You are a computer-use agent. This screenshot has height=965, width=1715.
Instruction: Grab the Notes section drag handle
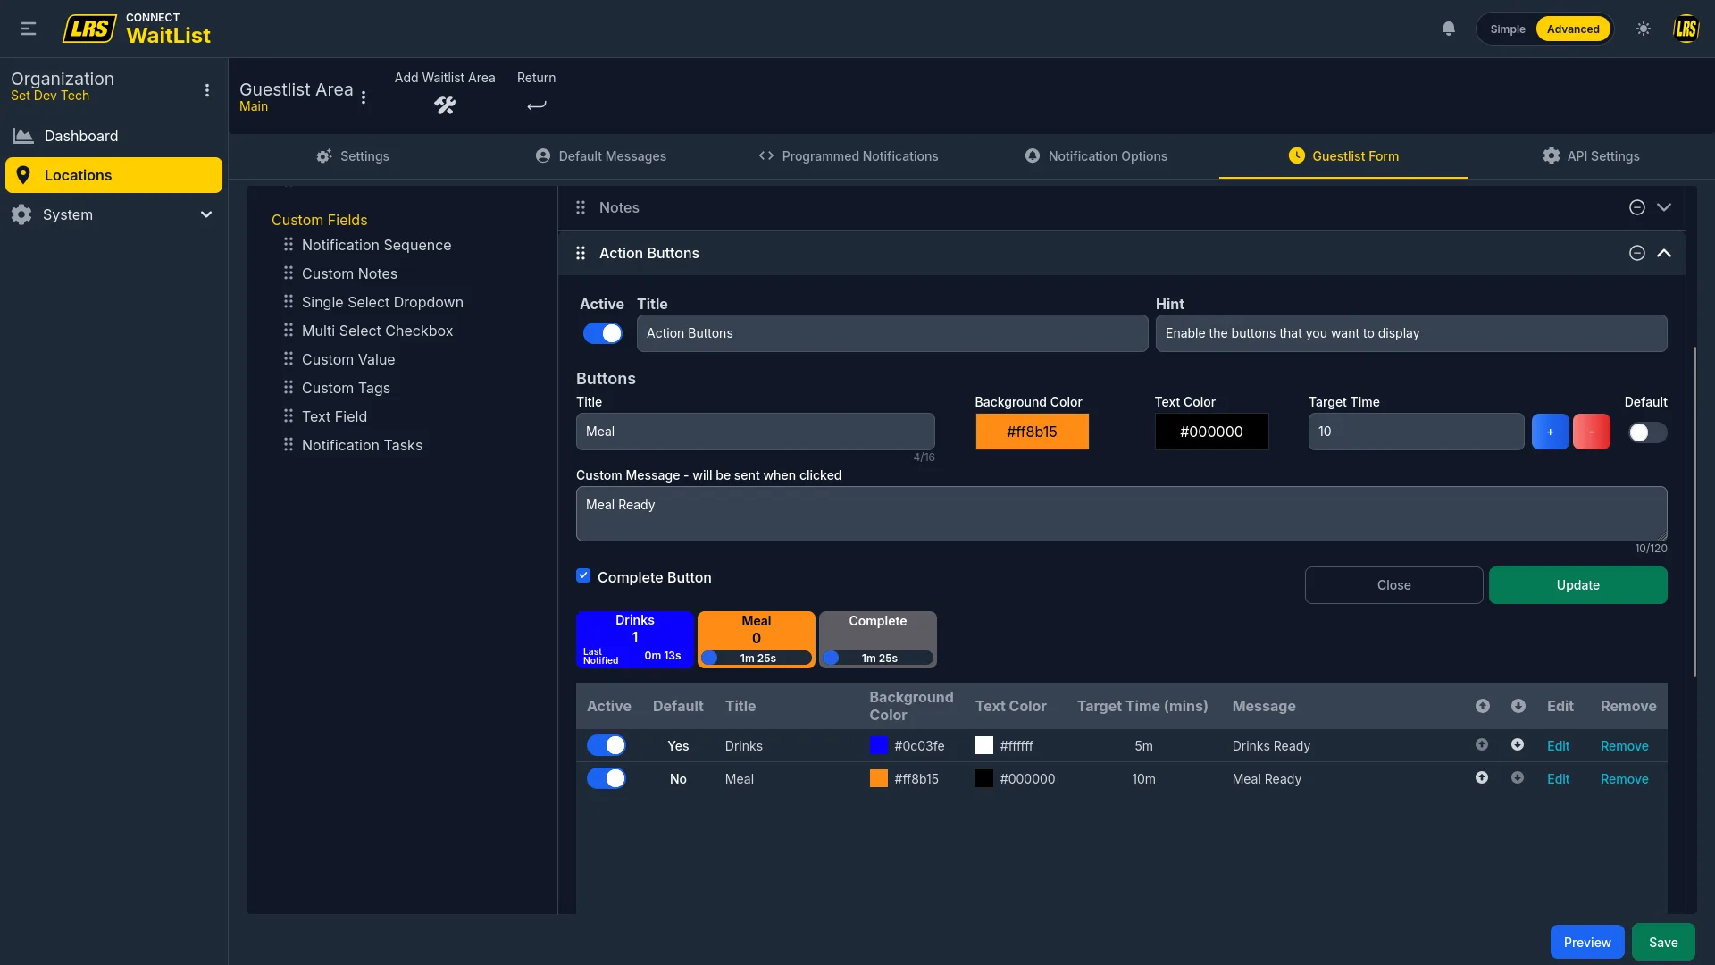tap(581, 207)
